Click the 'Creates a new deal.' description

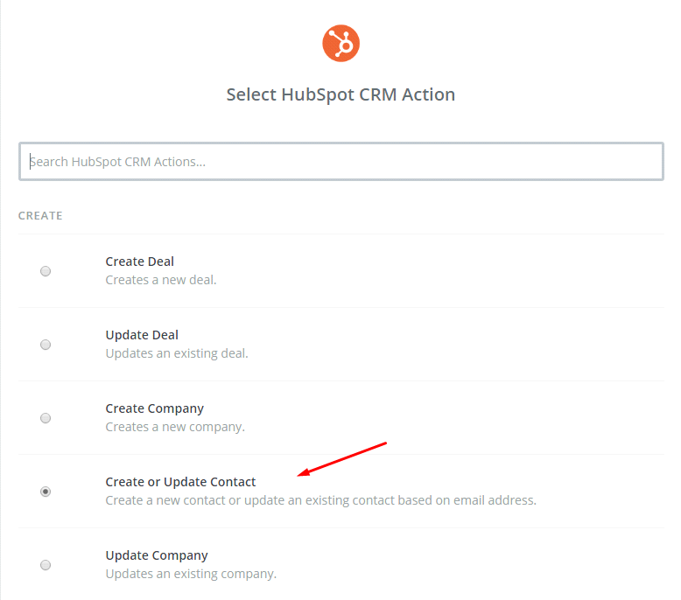160,280
